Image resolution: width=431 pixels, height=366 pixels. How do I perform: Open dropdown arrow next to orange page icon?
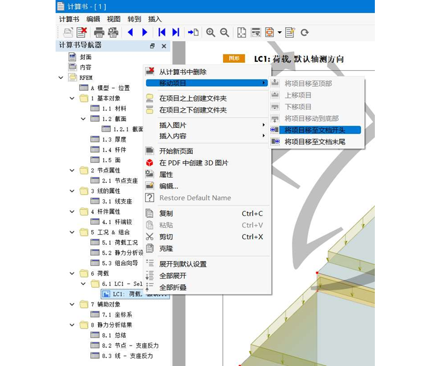[280, 32]
